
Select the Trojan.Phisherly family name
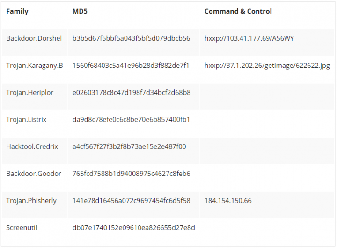[x=31, y=201]
